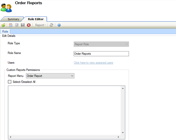
Task: Open the Report Menu dropdown list
Action: point(50,76)
